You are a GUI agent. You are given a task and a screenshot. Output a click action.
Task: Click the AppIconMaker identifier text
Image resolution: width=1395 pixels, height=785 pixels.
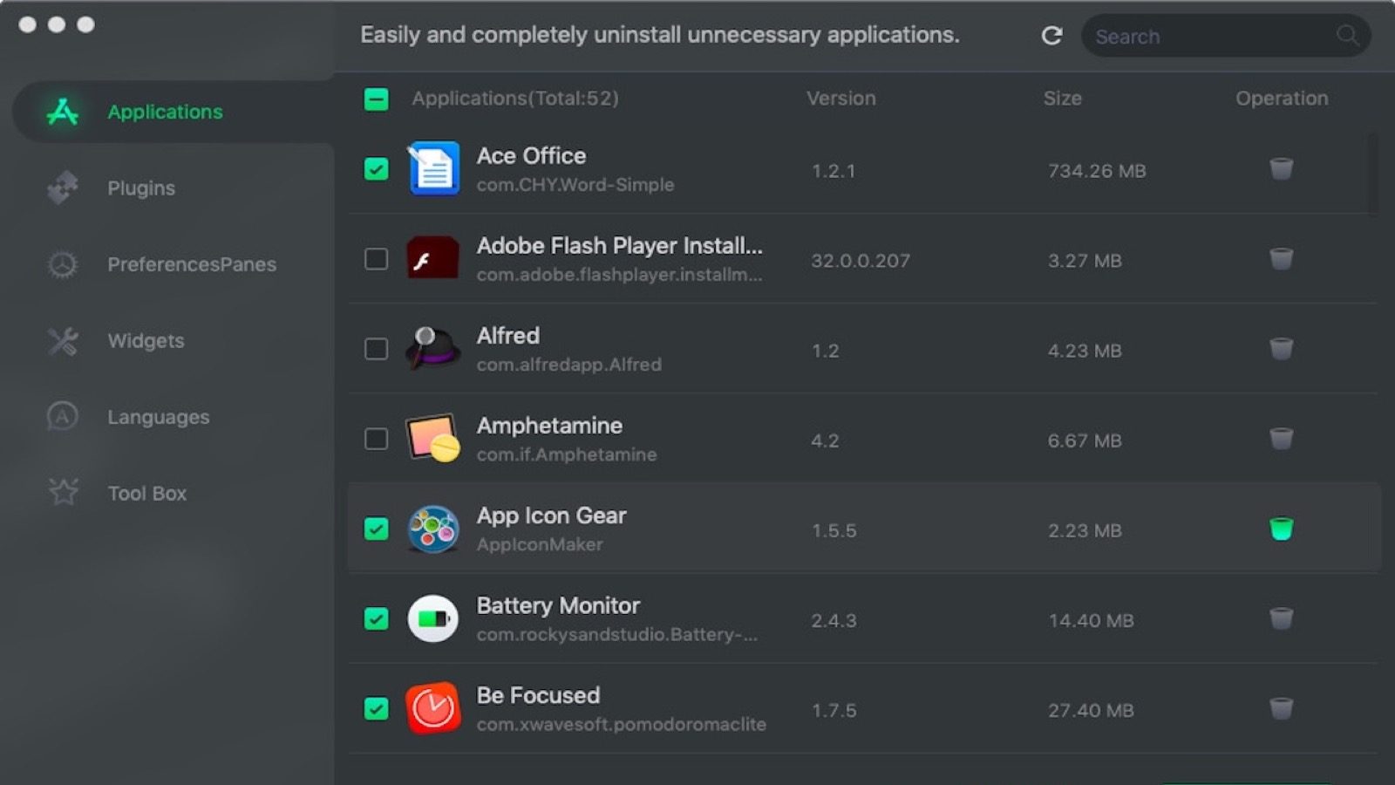pos(540,544)
